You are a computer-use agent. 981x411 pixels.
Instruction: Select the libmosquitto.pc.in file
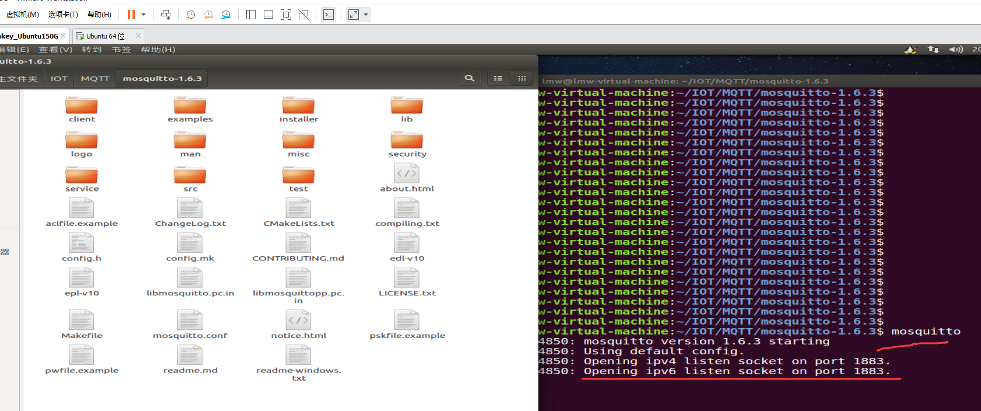point(190,283)
